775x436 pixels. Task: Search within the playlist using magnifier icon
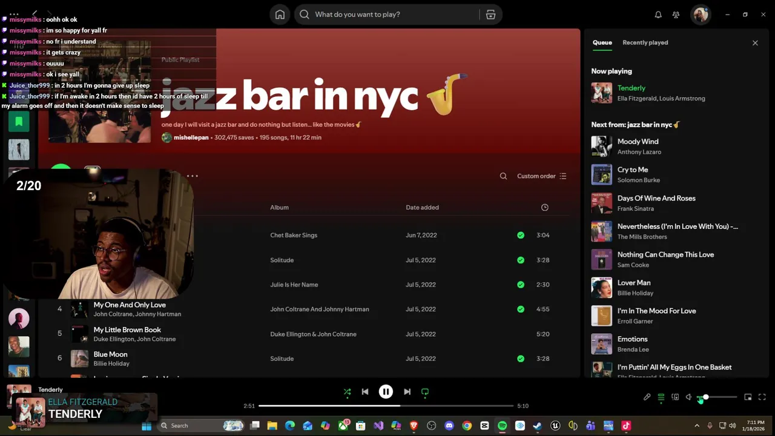(x=503, y=176)
